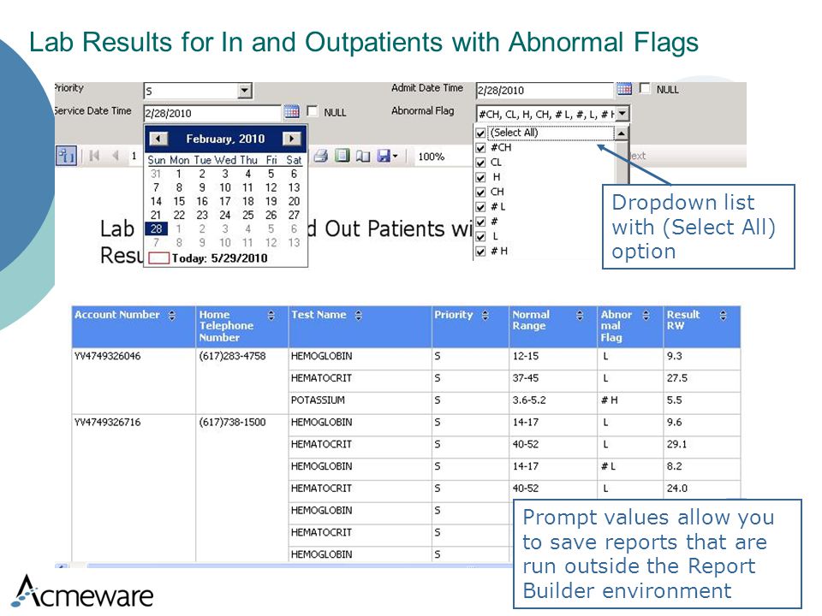Sort by Account Number column
Image resolution: width=822 pixels, height=616 pixels.
(172, 315)
